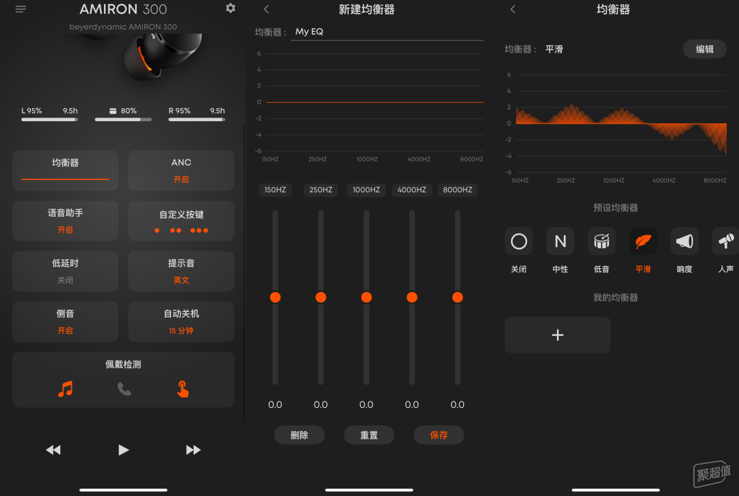Click the My EQ name field
The width and height of the screenshot is (739, 496).
point(387,32)
